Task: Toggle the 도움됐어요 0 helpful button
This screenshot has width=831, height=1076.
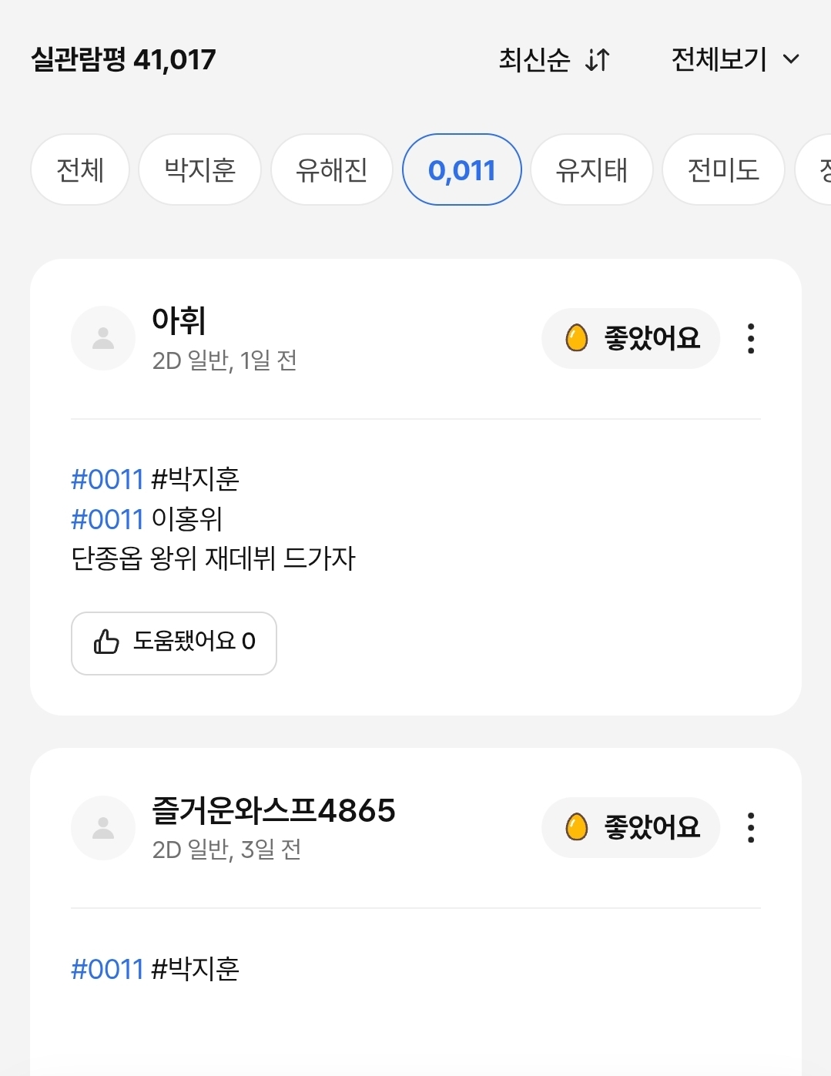Action: click(174, 643)
